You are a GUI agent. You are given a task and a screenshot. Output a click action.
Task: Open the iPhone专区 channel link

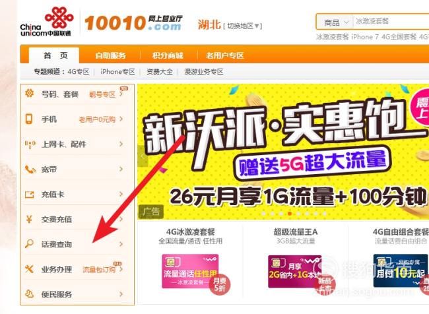pyautogui.click(x=117, y=72)
